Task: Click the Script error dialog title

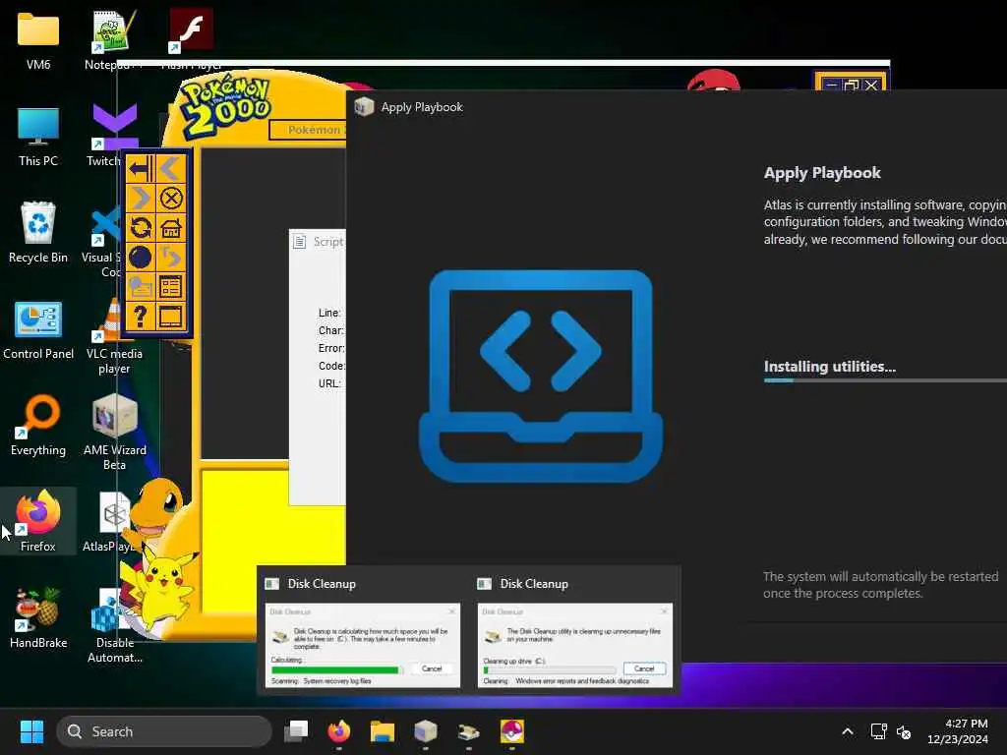Action: pyautogui.click(x=328, y=242)
